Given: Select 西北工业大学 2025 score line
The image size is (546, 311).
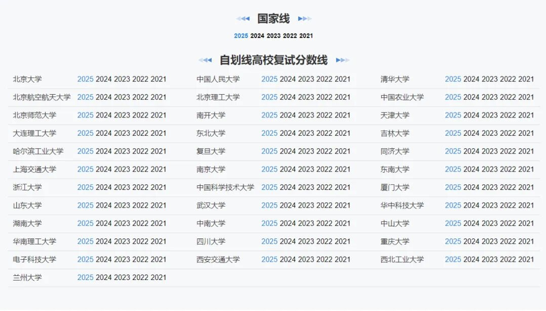Looking at the screenshot, I should coord(453,259).
